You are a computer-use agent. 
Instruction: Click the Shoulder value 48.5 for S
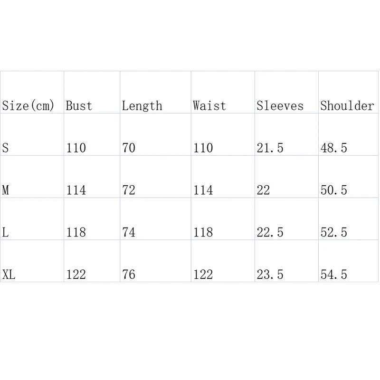coord(334,148)
